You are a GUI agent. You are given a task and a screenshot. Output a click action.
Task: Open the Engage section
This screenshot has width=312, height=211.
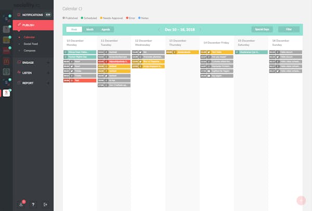pyautogui.click(x=28, y=63)
